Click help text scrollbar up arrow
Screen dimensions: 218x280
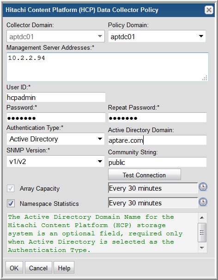pos(202,217)
